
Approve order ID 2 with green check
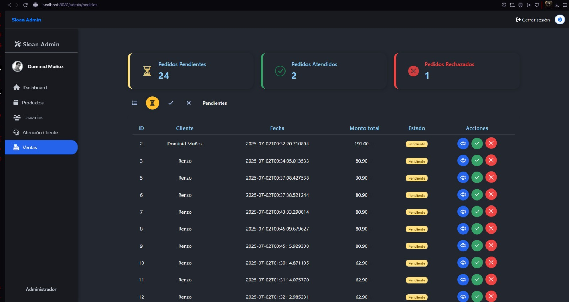tap(477, 144)
